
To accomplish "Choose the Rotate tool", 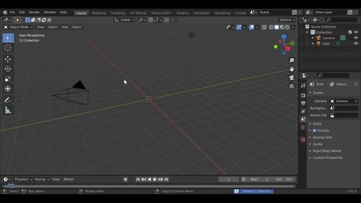I will point(8,69).
